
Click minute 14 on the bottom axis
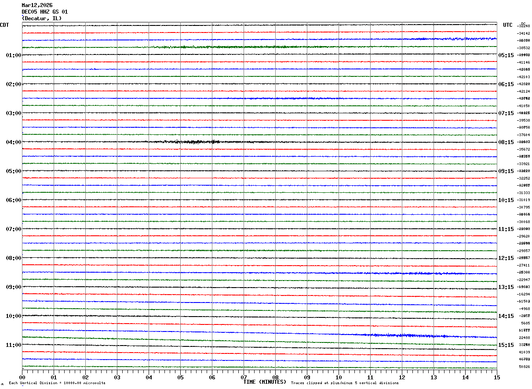click(465, 377)
